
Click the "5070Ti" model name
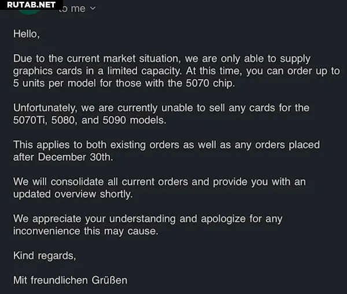29,120
